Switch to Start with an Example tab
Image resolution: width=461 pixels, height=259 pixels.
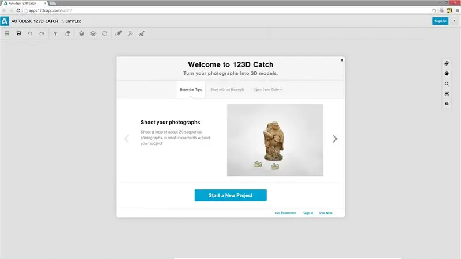(x=227, y=90)
